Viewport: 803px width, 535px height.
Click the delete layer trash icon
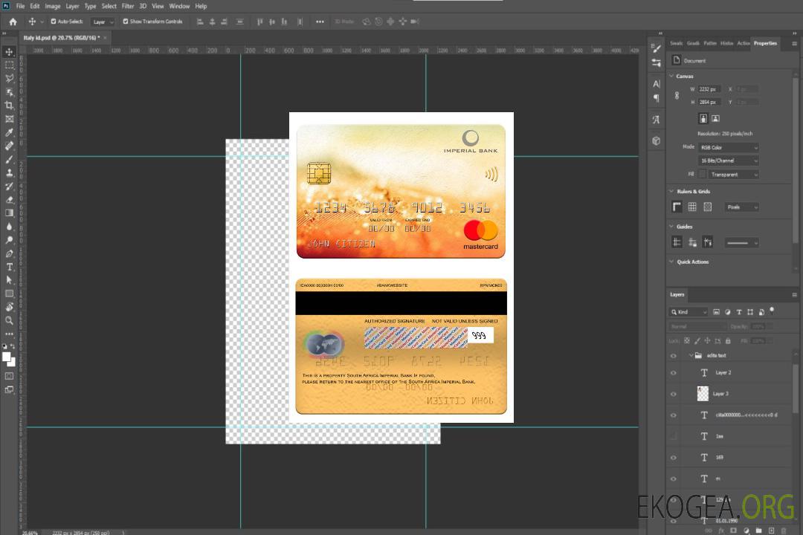click(x=784, y=531)
